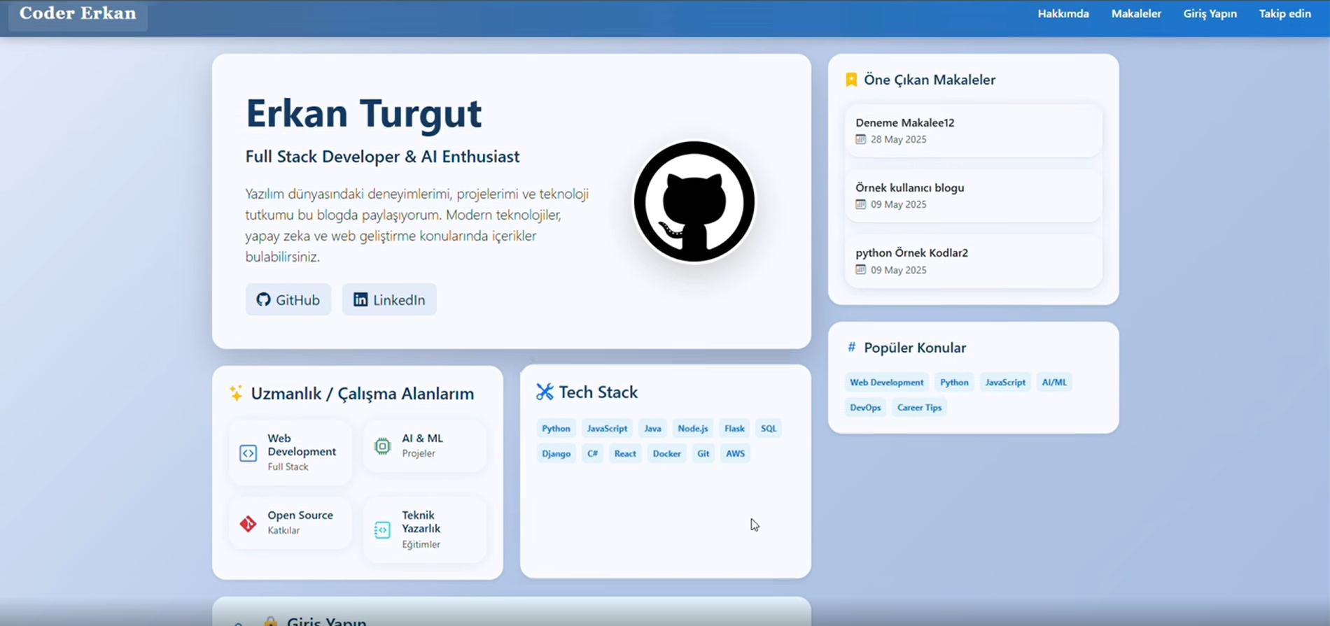
Task: Click the Open Source git icon
Action: [248, 523]
